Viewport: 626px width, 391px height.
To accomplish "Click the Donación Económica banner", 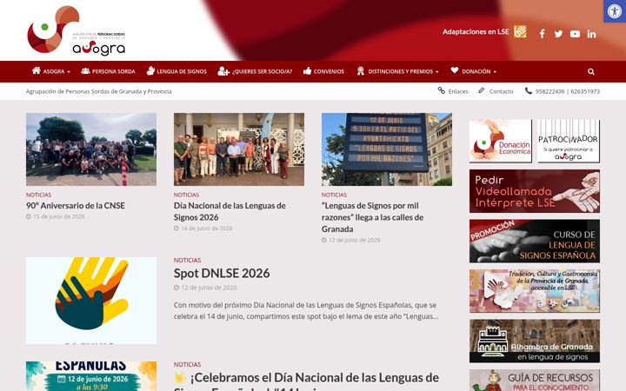I will pyautogui.click(x=500, y=141).
